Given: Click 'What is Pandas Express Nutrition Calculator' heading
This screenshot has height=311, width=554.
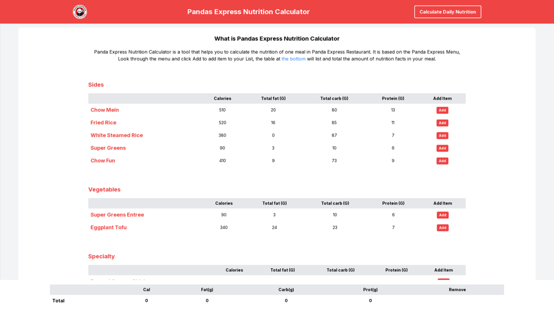Looking at the screenshot, I should point(277,39).
